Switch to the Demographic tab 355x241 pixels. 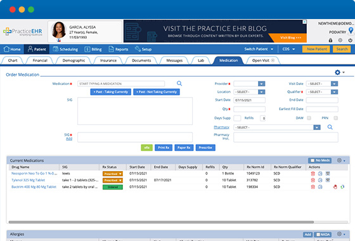tap(74, 60)
